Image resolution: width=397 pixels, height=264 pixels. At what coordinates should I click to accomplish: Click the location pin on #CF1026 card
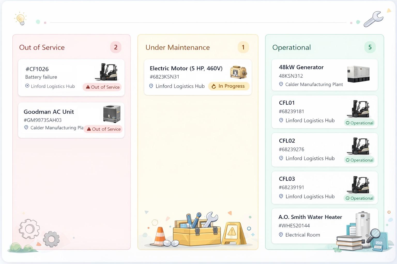tap(27, 86)
